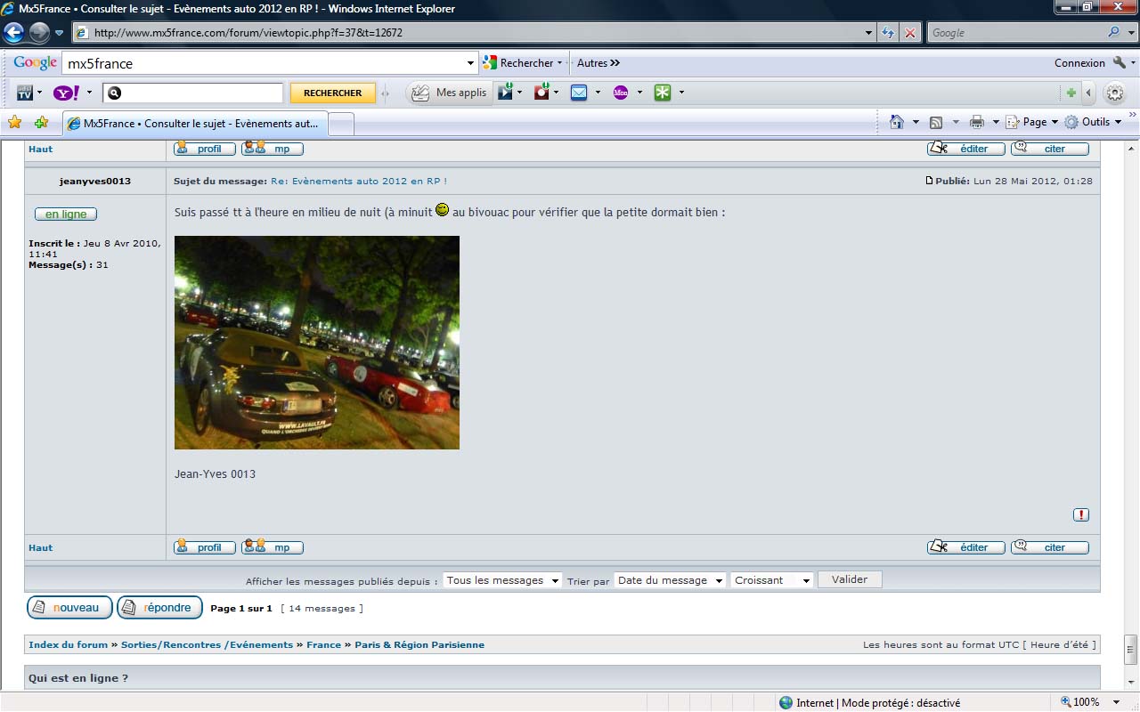Open recent pages dropdown beside Forward arrow
Image resolution: width=1140 pixels, height=712 pixels.
(x=59, y=33)
